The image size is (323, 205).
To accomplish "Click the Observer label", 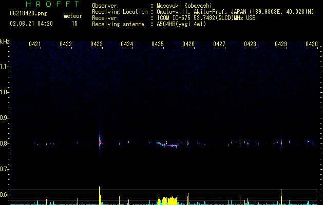I will [104, 6].
